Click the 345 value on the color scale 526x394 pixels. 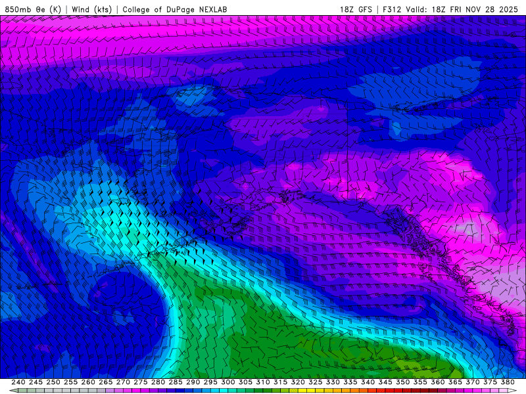click(x=385, y=382)
